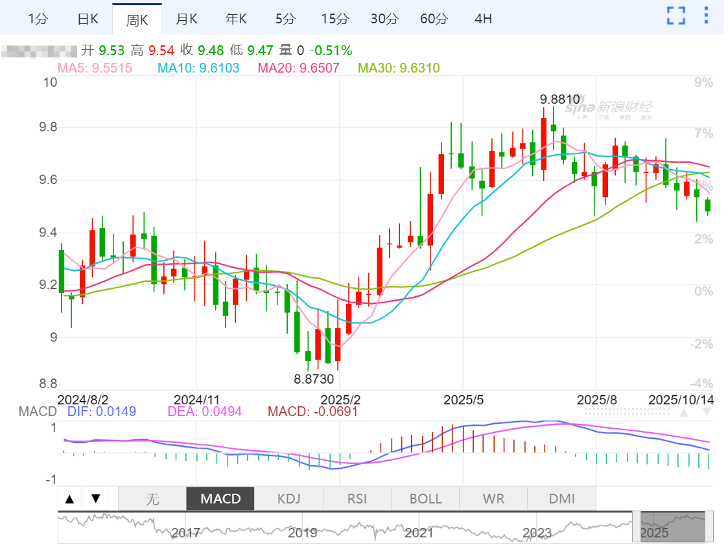
Task: Click the black up arrow button
Action: (71, 499)
